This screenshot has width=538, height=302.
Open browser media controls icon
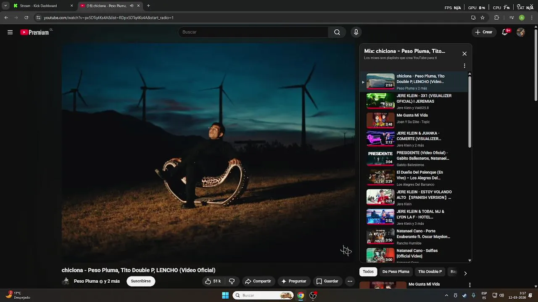coord(512,18)
